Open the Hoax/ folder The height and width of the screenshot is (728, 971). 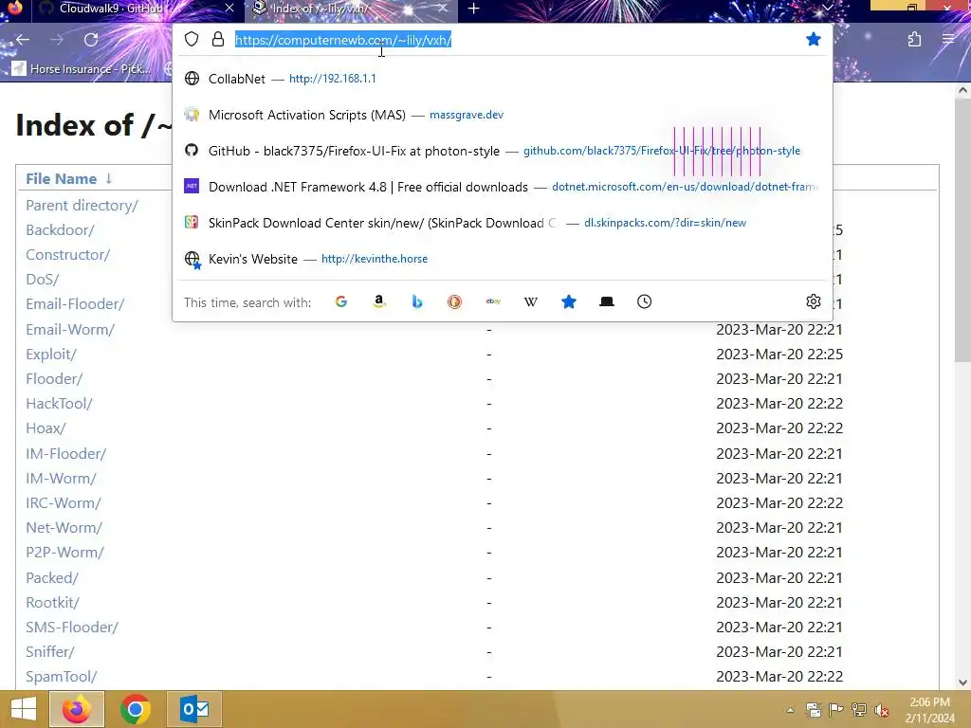pyautogui.click(x=46, y=428)
